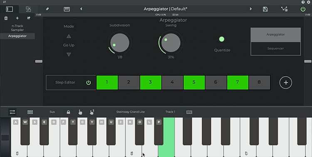Save the preset with the floppy disk icon
The height and width of the screenshot is (157, 312).
click(x=265, y=9)
